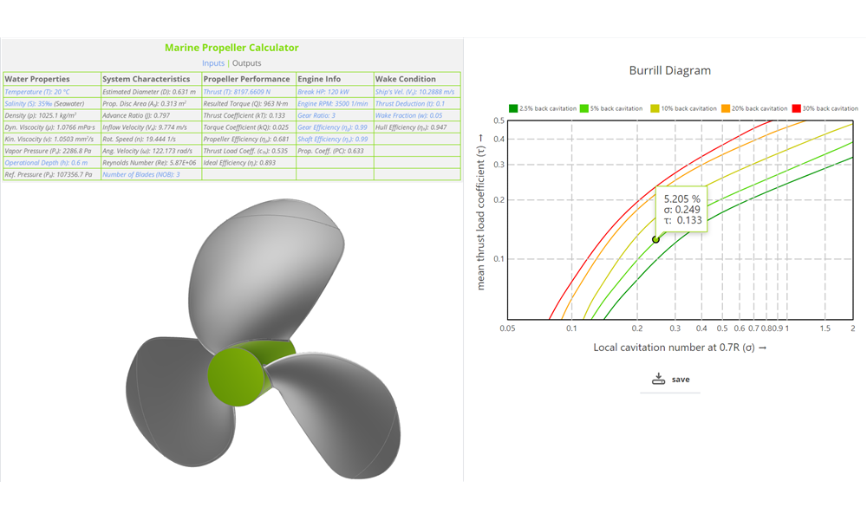Select the Number of Blades field
The height and width of the screenshot is (520, 867).
(143, 172)
